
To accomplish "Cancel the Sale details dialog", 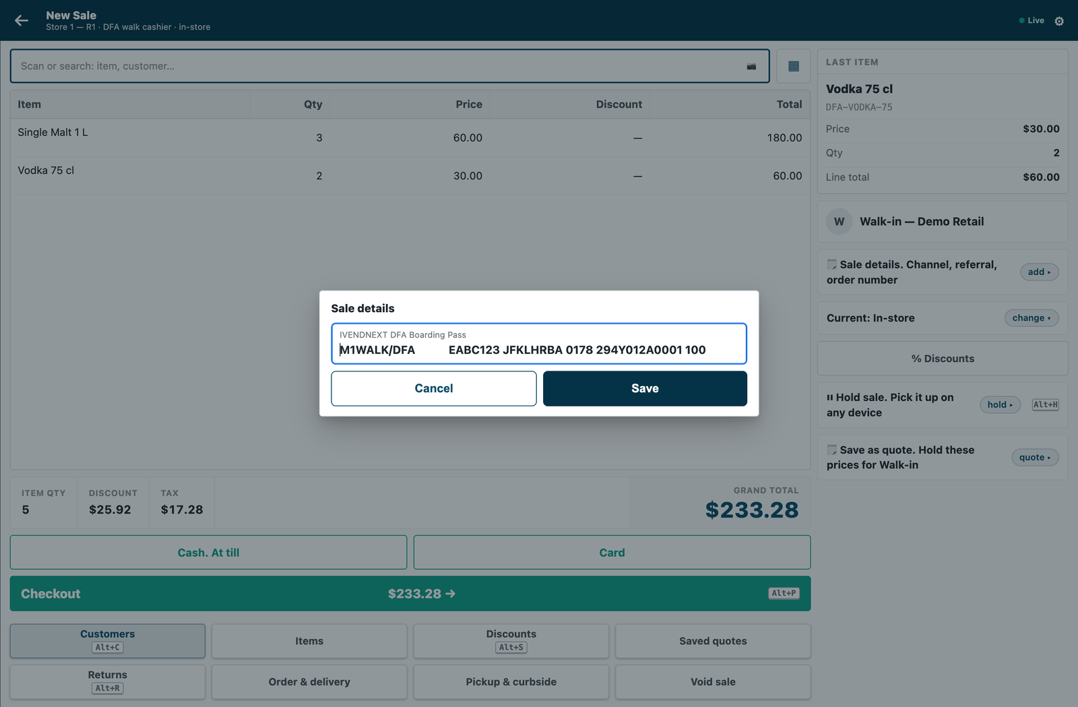I will click(434, 388).
